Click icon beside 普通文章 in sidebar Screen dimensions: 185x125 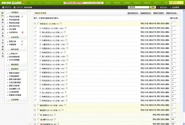(22, 41)
